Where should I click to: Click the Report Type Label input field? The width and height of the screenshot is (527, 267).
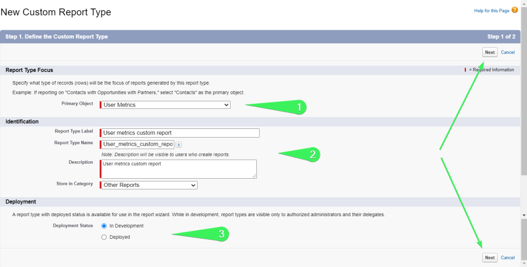click(x=181, y=133)
